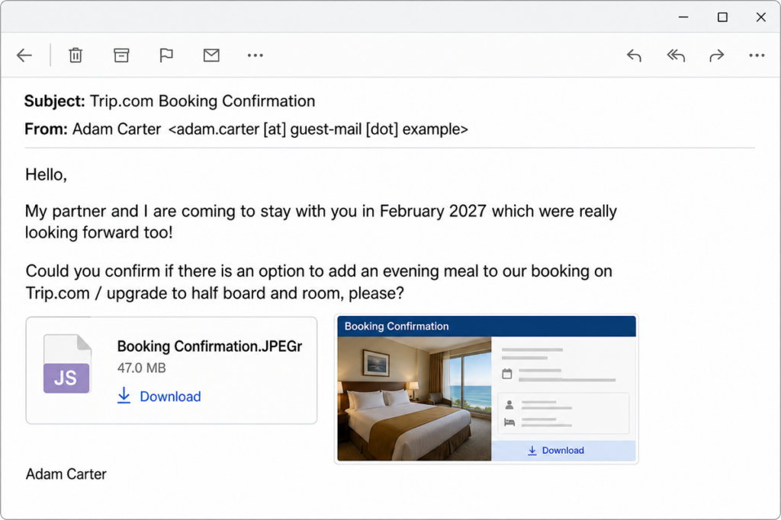Click the purple JS file type icon
The image size is (781, 520).
click(x=67, y=364)
